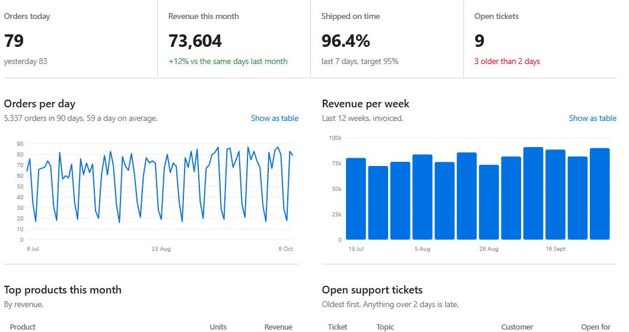Viewport: 629px width, 332px height.
Task: Click 'Oldest first. Anything over 2 days is late.'
Action: coord(390,305)
